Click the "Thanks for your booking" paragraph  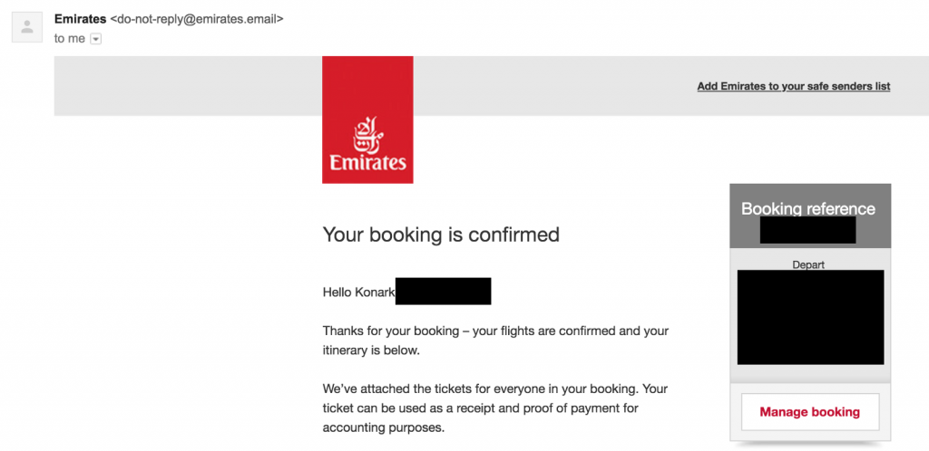495,341
